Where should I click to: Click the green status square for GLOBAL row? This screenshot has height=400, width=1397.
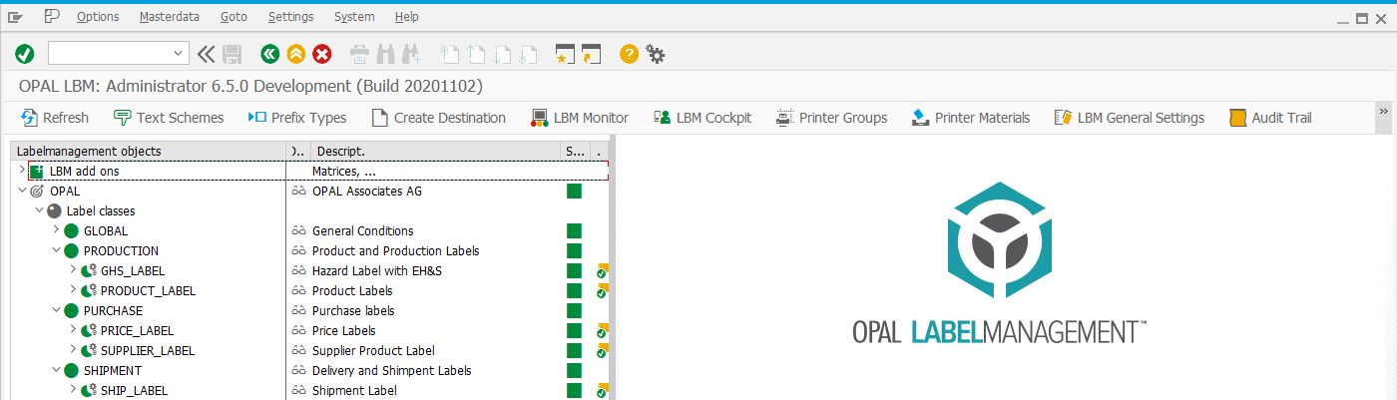coord(574,230)
